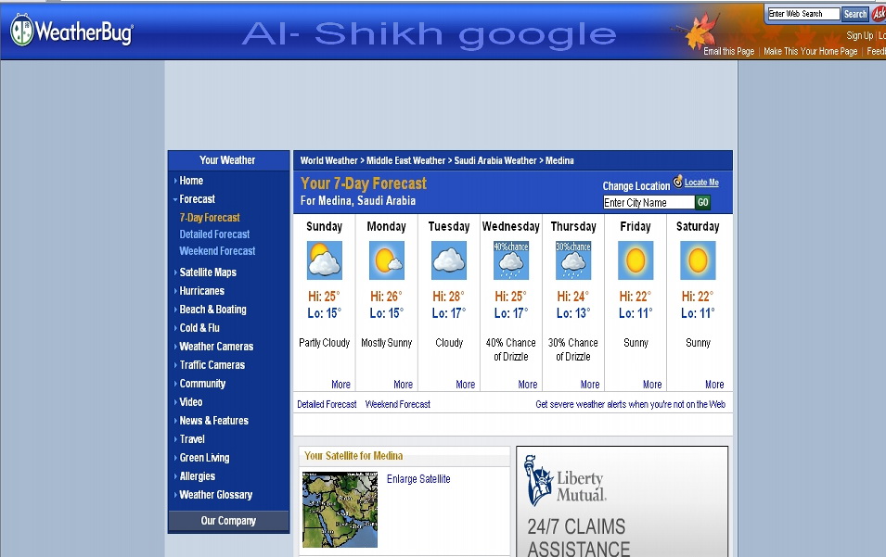Screen dimensions: 886x557
Task: Click Friday's sunny weather icon
Action: [x=636, y=260]
